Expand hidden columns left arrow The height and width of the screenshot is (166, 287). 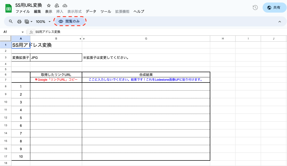point(80,39)
